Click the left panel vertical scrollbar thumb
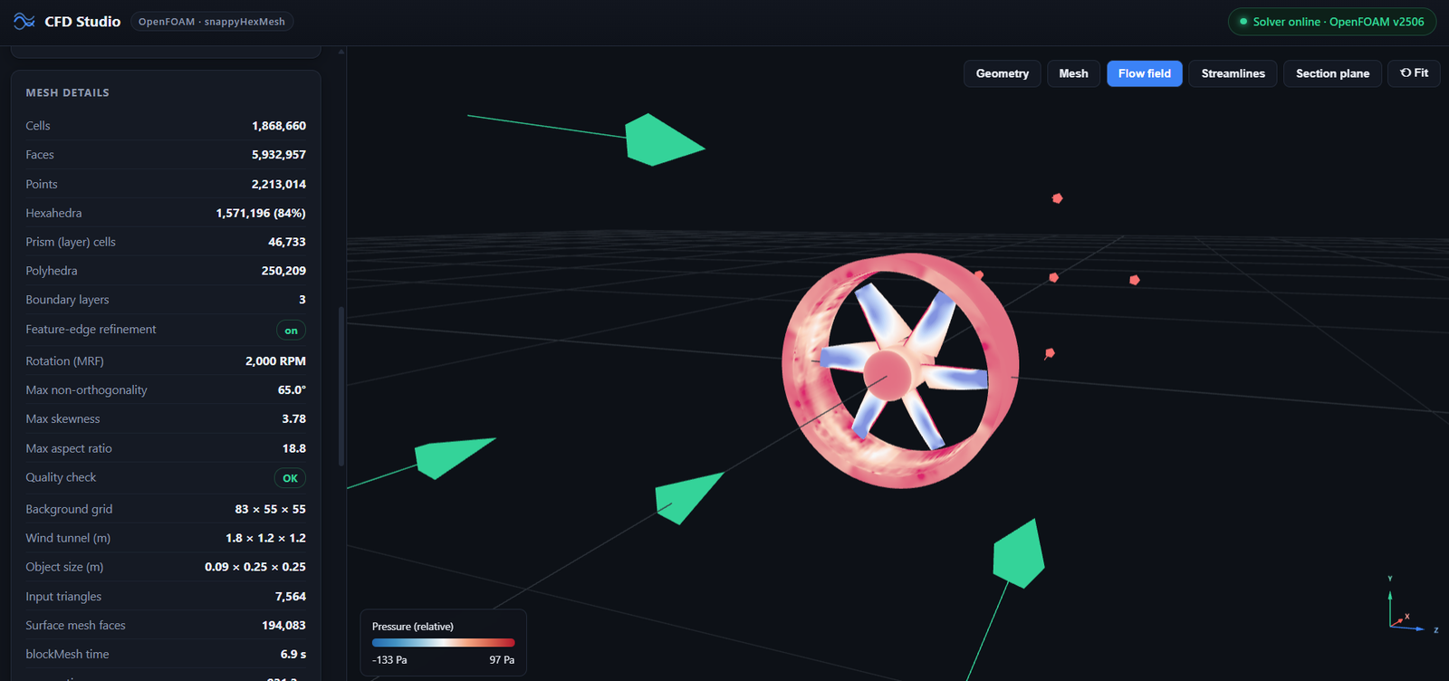The width and height of the screenshot is (1449, 681). click(x=341, y=387)
